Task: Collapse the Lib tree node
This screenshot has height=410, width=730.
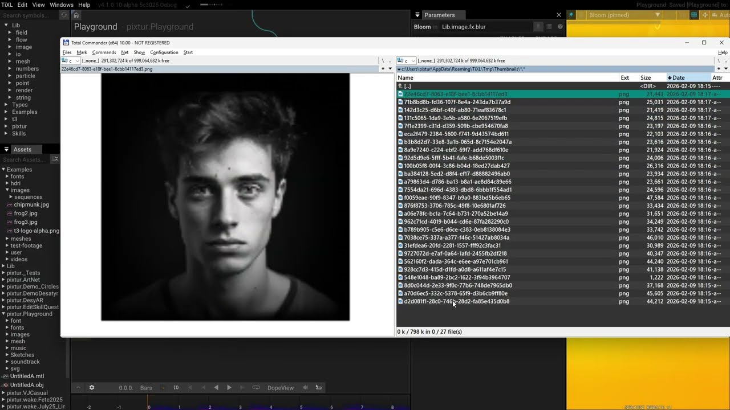Action: (6, 25)
